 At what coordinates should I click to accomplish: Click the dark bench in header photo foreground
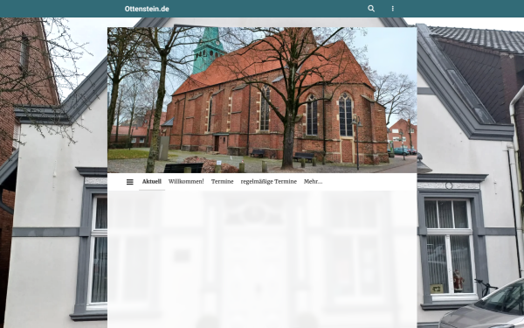pyautogui.click(x=183, y=167)
